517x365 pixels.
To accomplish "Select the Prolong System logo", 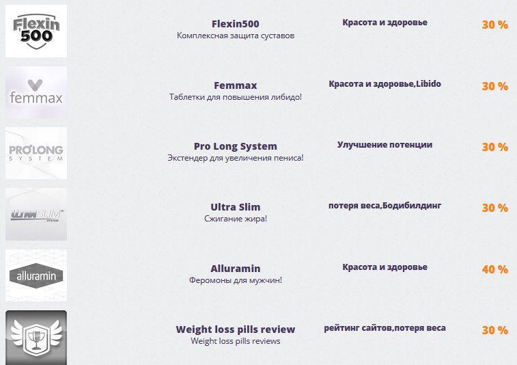I will [x=36, y=153].
